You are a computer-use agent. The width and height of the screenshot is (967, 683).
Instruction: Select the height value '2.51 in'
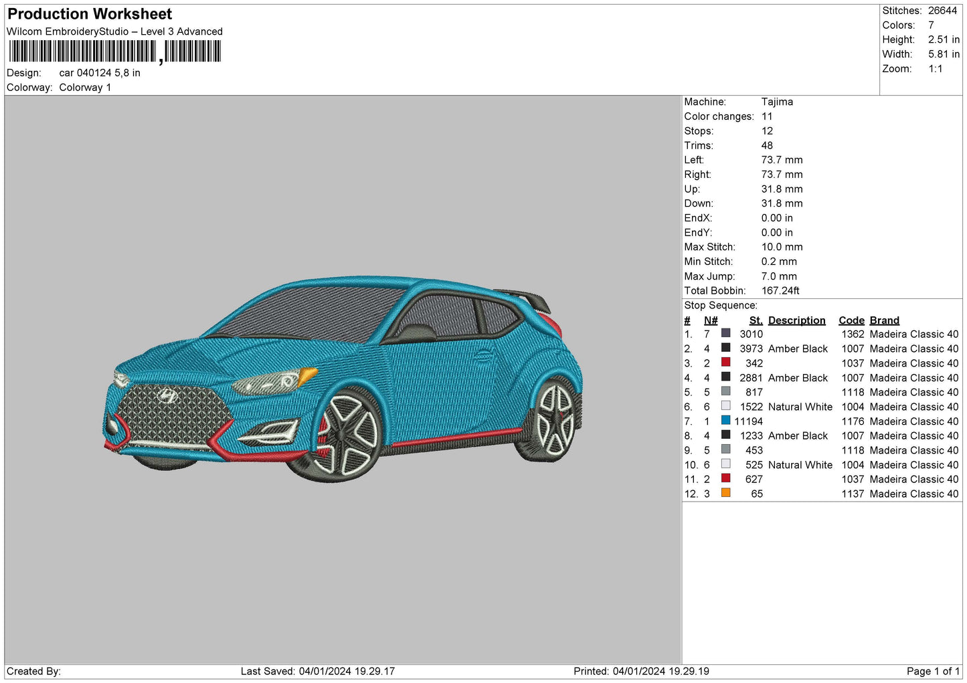[944, 40]
